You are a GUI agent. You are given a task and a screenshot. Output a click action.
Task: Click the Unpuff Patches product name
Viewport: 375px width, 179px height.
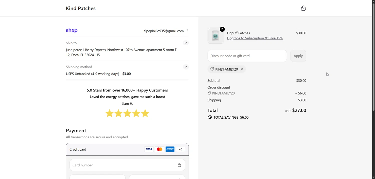click(x=238, y=33)
